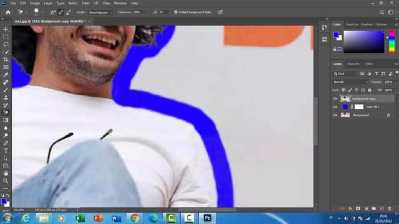This screenshot has height=224, width=399.
Task: Toggle lock position icon
Action: [357, 90]
